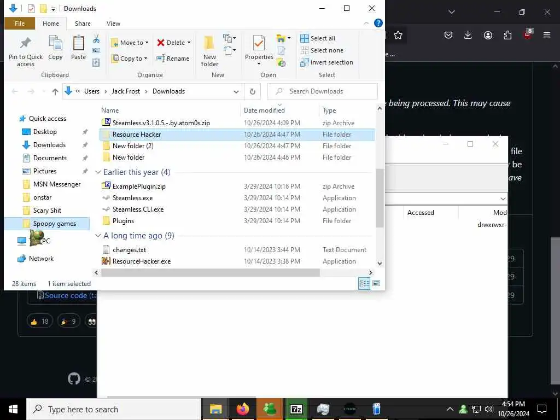Open the Copy to dropdown
The width and height of the screenshot is (560, 420).
[129, 59]
